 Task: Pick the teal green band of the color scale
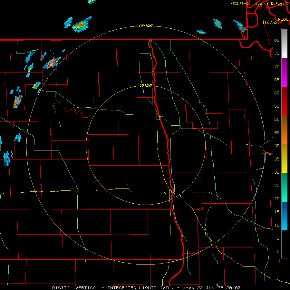pos(285,187)
